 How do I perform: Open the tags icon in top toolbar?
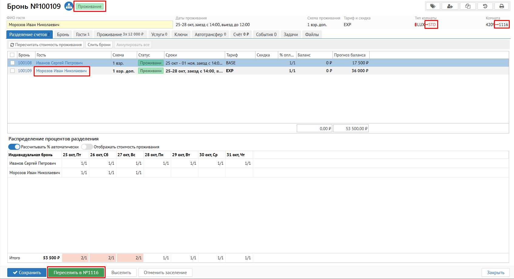point(433,6)
